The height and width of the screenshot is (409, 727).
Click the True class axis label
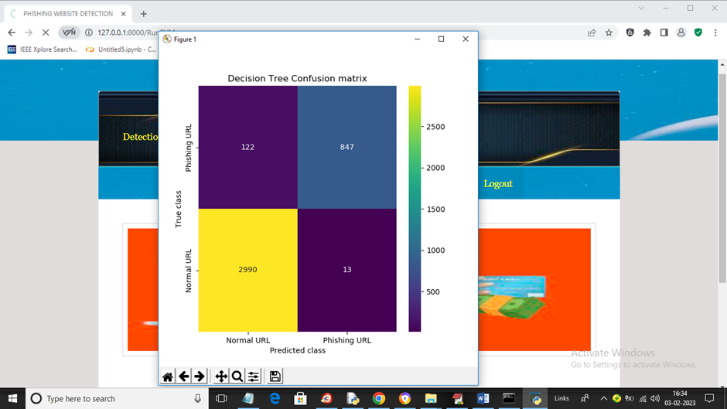[x=178, y=209]
